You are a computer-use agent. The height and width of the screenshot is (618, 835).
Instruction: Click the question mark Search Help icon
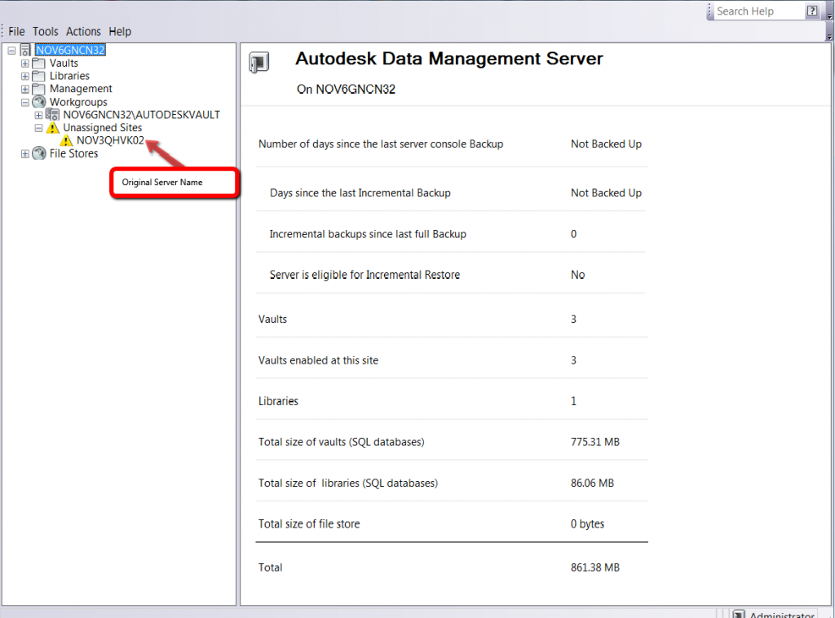(812, 11)
